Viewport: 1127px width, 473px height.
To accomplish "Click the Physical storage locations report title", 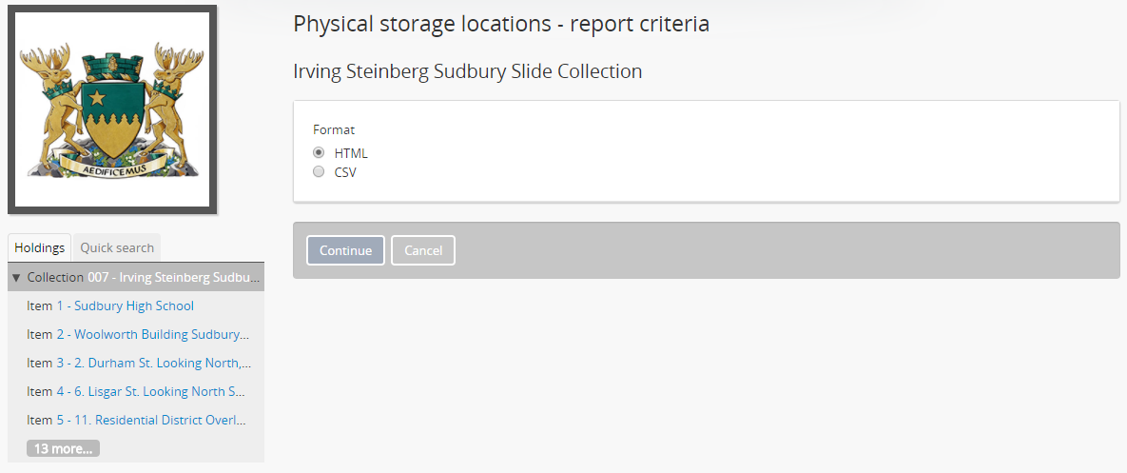I will [x=501, y=24].
